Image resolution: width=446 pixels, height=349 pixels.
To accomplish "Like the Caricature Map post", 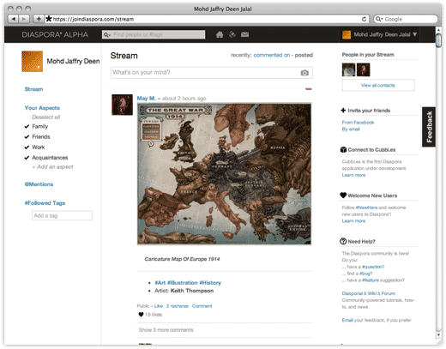I will [159, 306].
